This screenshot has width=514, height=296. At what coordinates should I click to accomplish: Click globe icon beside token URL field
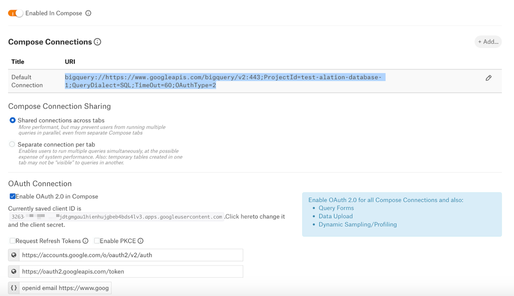[x=14, y=271]
